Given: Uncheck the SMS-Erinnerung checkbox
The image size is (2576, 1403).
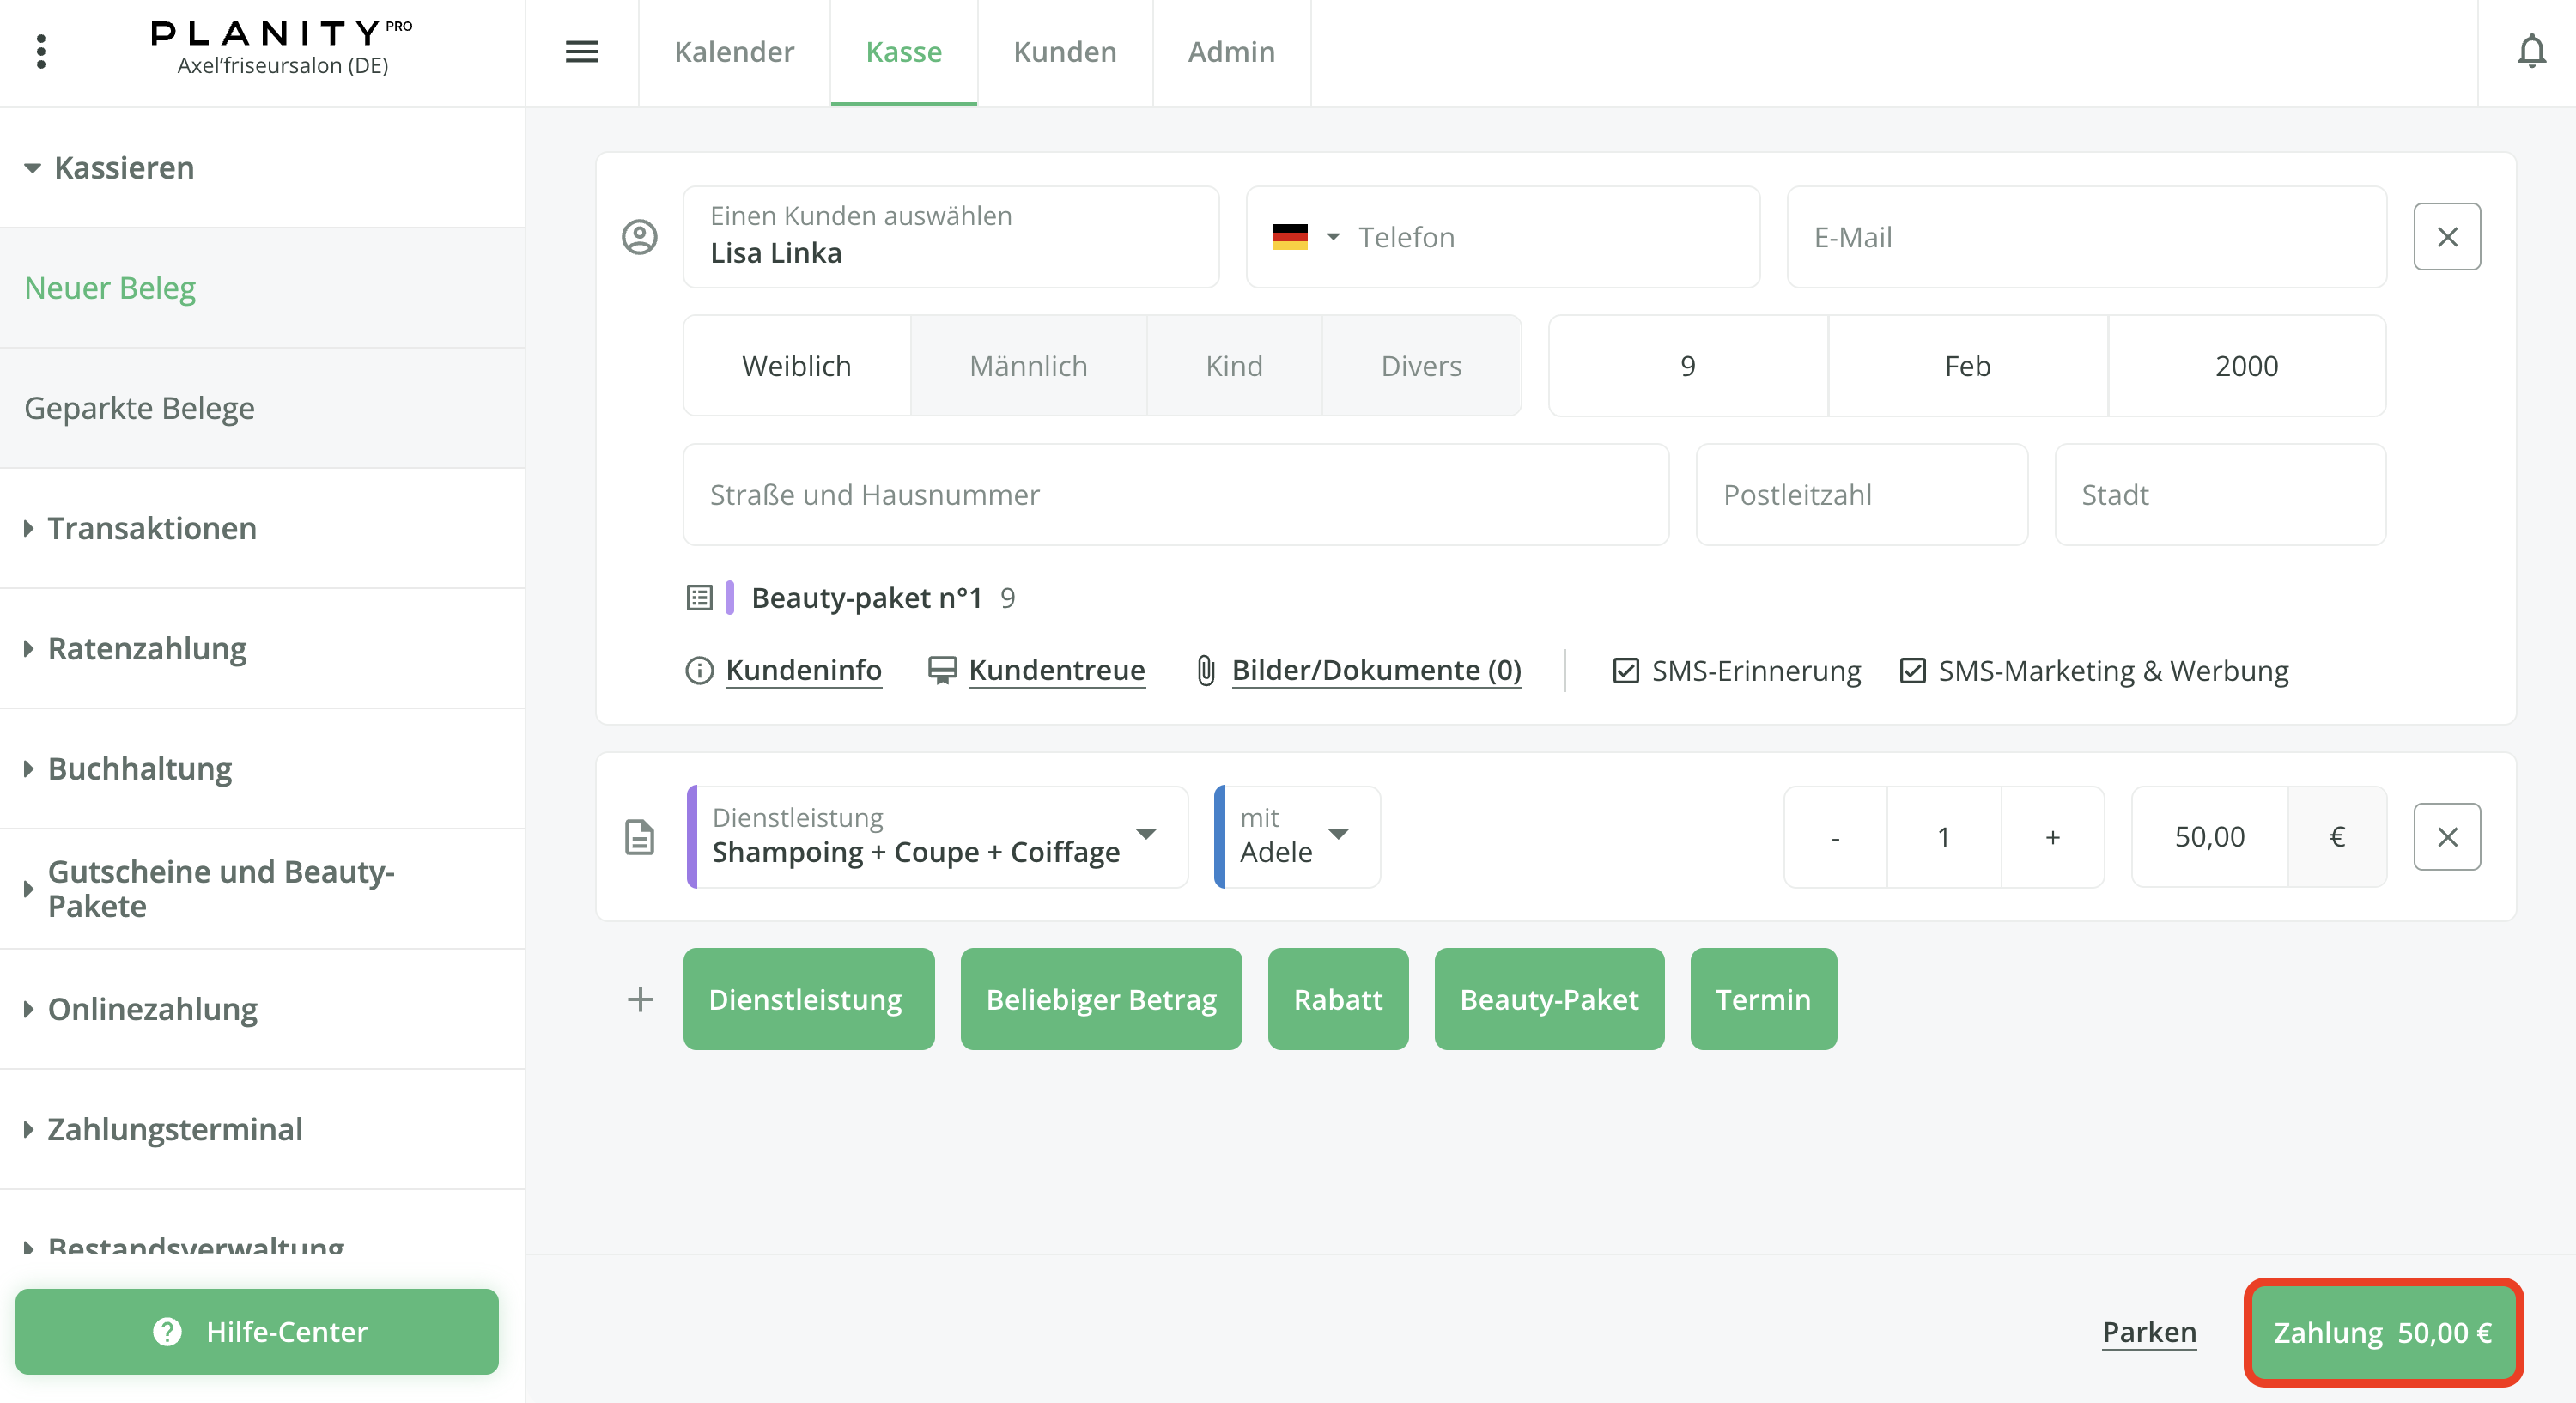Looking at the screenshot, I should (x=1626, y=671).
